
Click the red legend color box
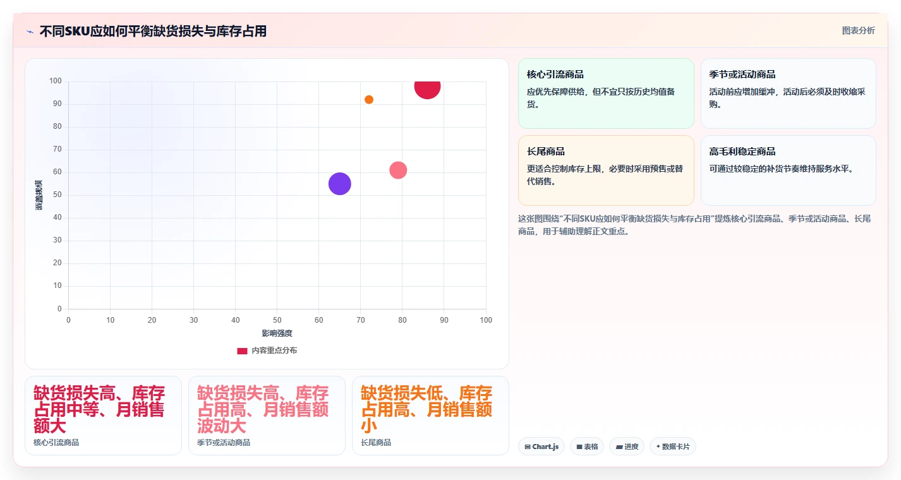point(242,351)
